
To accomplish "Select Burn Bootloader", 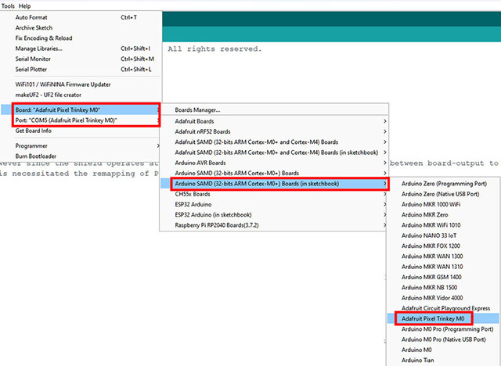I will pyautogui.click(x=36, y=156).
